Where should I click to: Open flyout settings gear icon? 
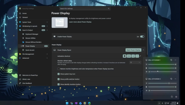[x=176, y=97]
